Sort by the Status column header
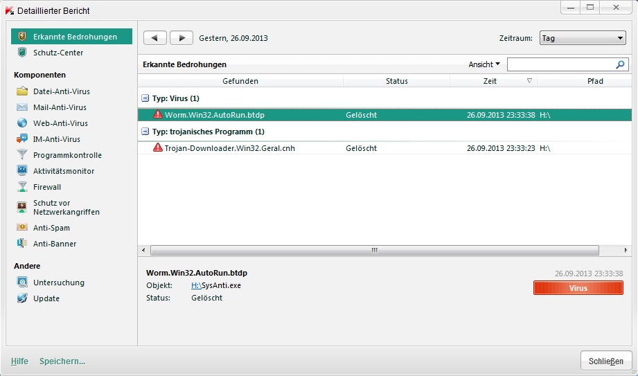This screenshot has height=376, width=638. click(397, 81)
